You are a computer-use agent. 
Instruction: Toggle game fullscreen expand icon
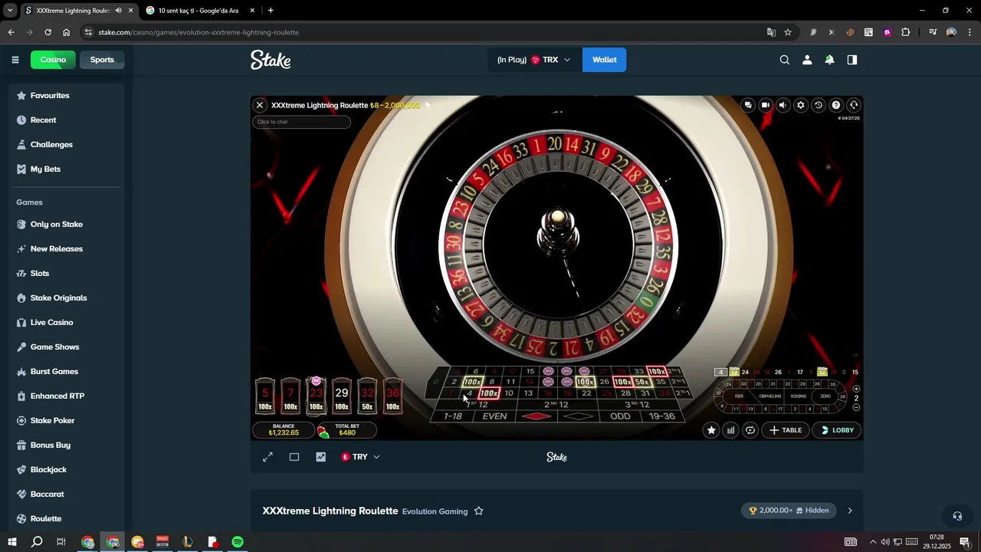[x=267, y=457]
